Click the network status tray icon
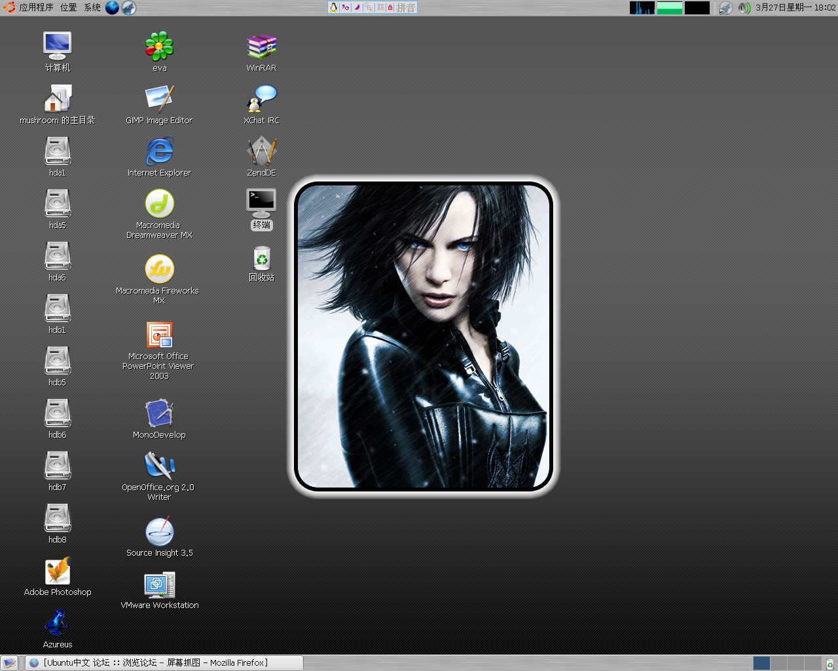This screenshot has height=671, width=838. click(x=725, y=8)
